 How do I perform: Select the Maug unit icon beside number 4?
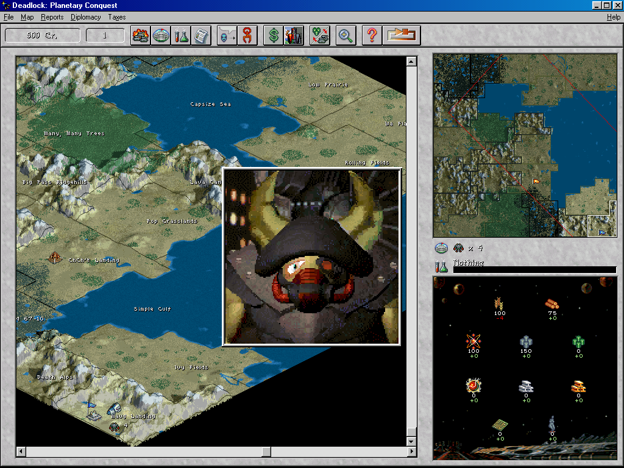(114, 427)
